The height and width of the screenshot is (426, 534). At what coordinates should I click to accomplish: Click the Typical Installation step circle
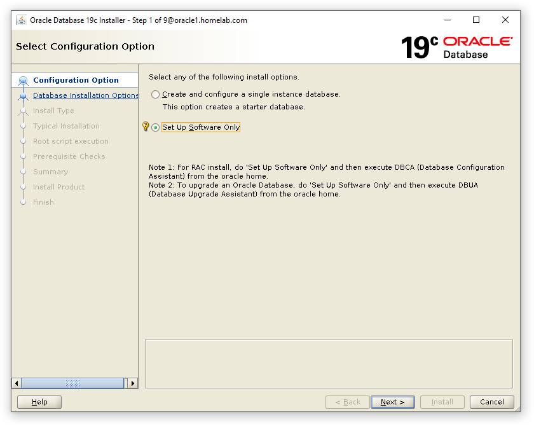coord(23,126)
